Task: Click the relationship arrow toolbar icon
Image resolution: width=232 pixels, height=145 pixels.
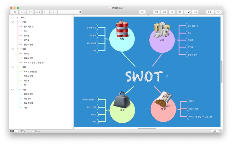Action: (x=38, y=12)
